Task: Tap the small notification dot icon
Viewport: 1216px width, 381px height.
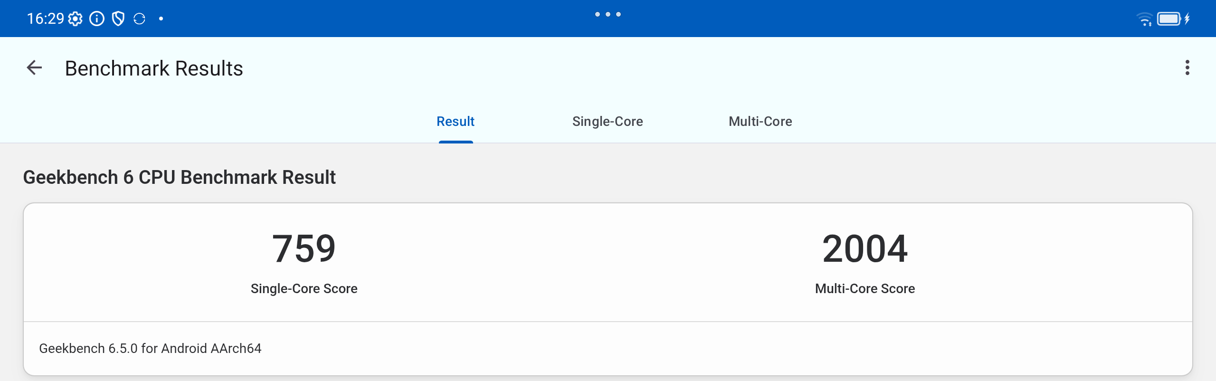Action: tap(161, 19)
